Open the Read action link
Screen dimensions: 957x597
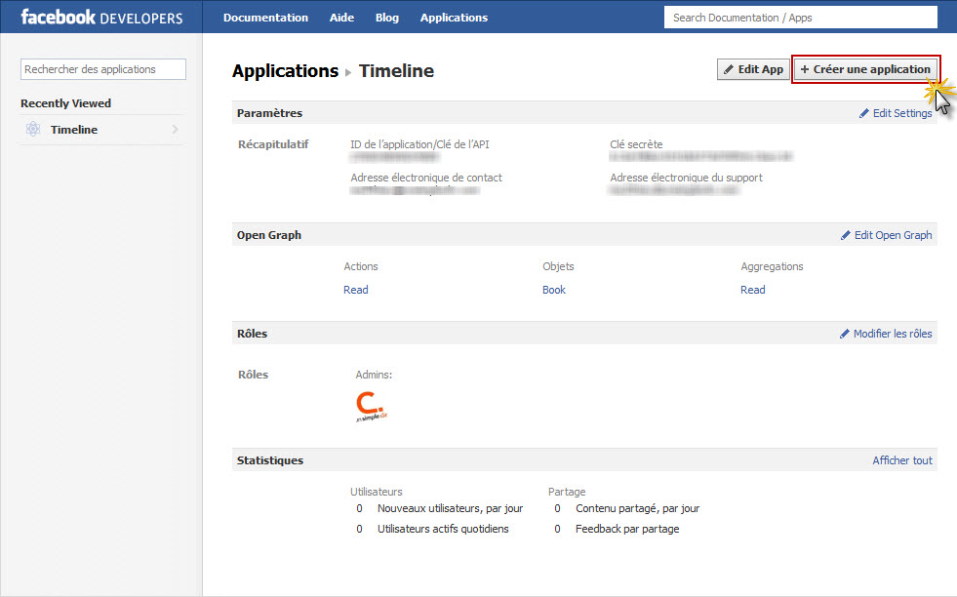point(356,290)
